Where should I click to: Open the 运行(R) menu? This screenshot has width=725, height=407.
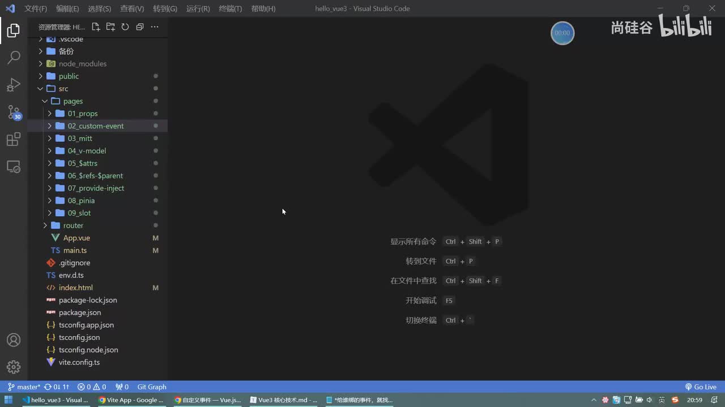click(x=198, y=8)
